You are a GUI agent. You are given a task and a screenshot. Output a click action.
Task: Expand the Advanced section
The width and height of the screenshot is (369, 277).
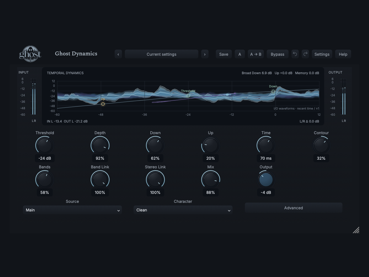coord(293,208)
